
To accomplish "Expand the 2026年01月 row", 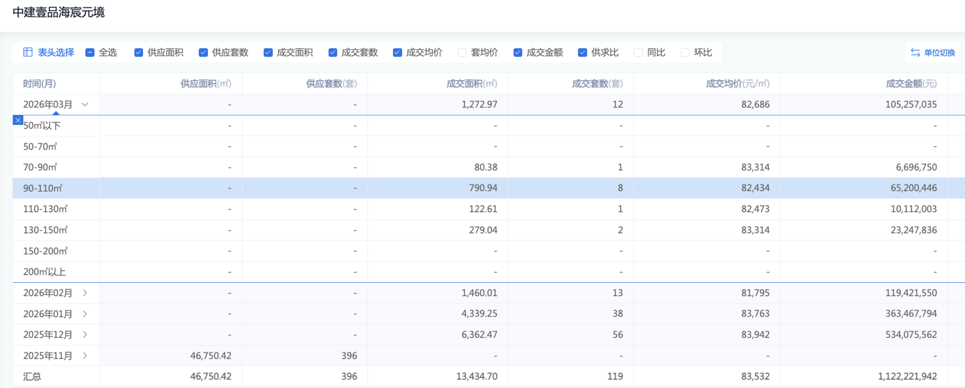I will coord(85,314).
